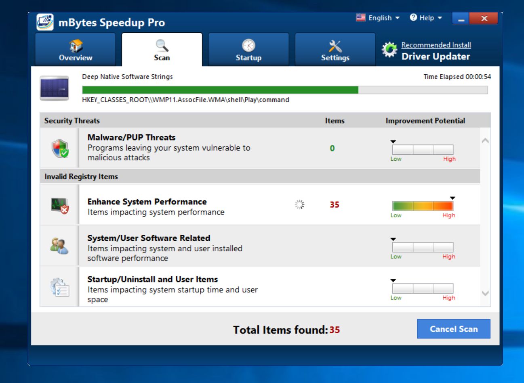Click the Total Items found label
This screenshot has height=383, width=524.
coord(280,330)
